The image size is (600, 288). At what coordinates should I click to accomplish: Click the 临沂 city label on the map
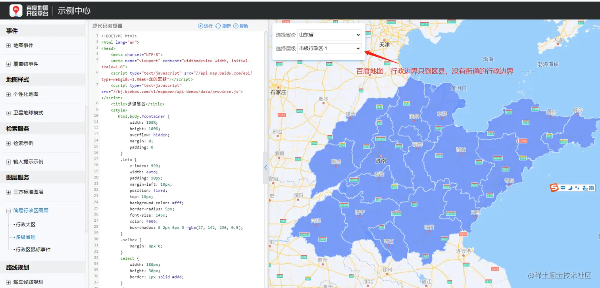pyautogui.click(x=429, y=227)
